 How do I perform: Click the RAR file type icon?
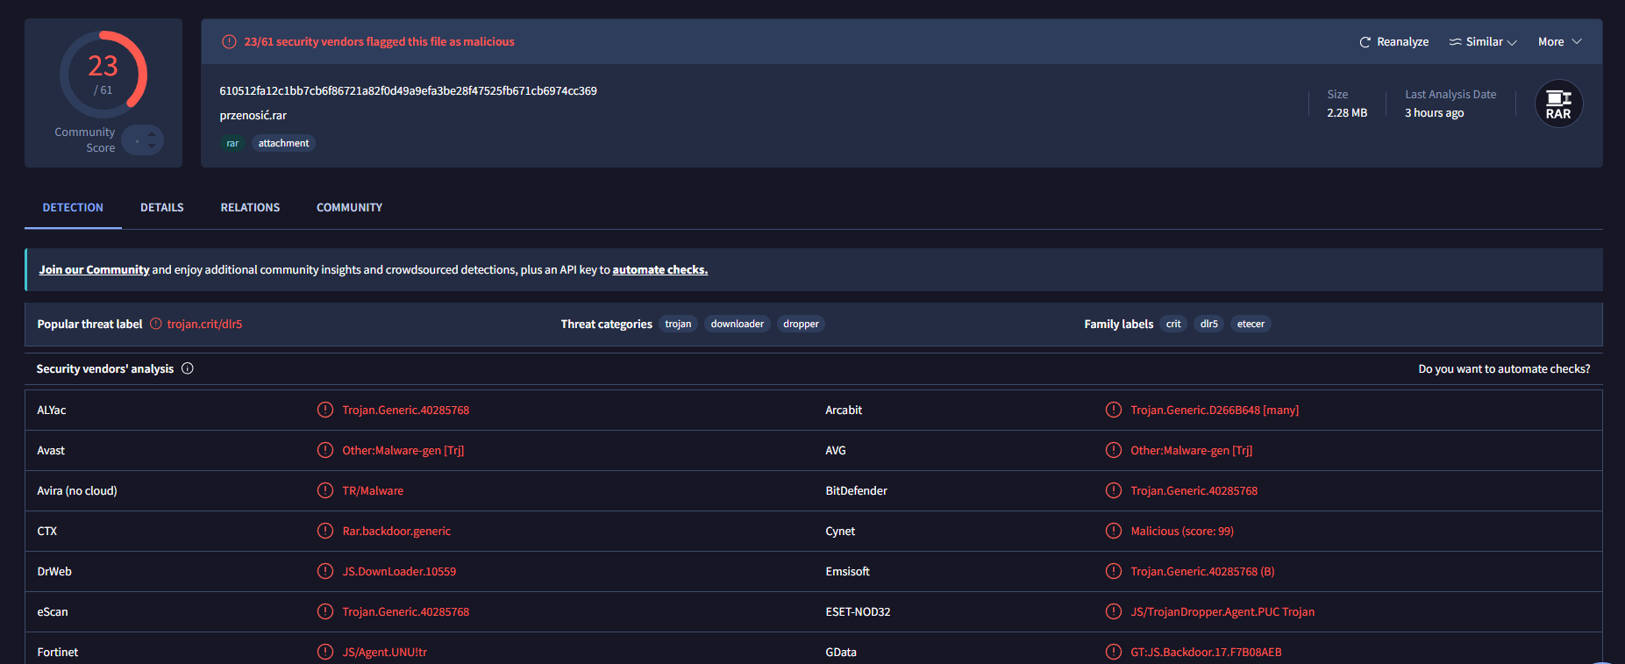[1558, 104]
